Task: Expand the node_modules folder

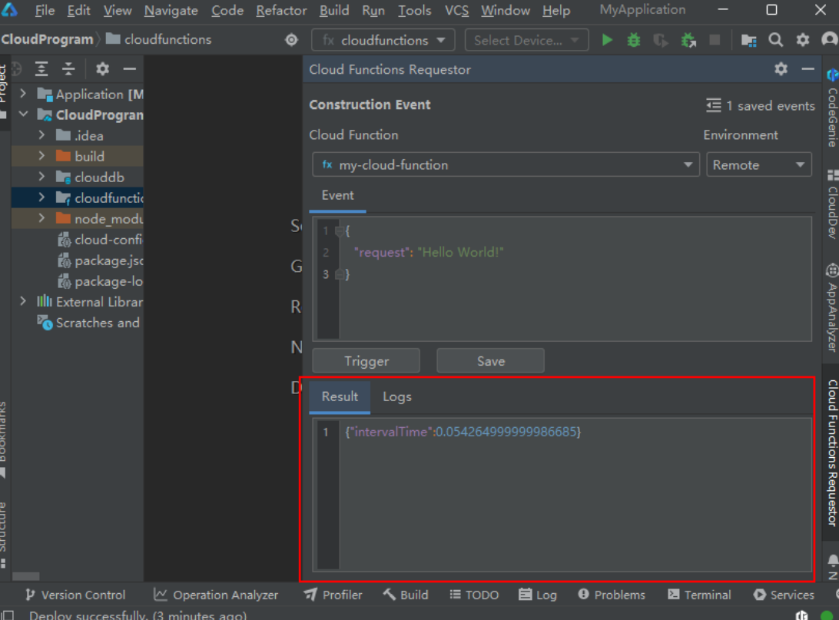Action: point(41,218)
